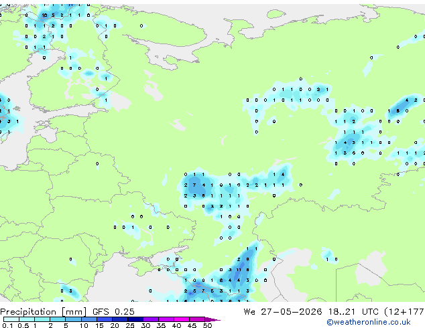Click the 0.1 to 0.5 mm legend swatch

pos(11,319)
